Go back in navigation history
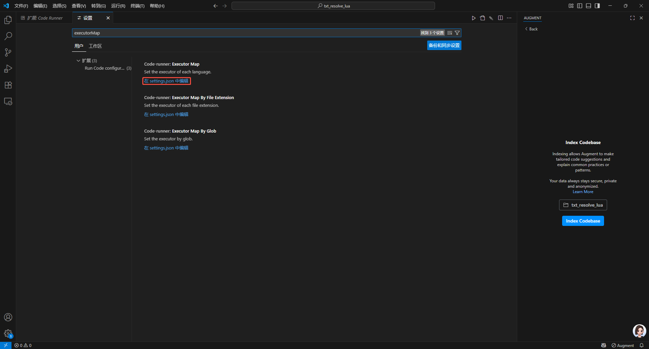The width and height of the screenshot is (649, 349). pyautogui.click(x=216, y=6)
